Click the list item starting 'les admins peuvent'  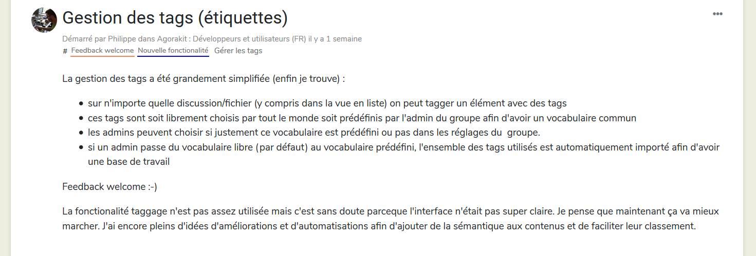(314, 133)
